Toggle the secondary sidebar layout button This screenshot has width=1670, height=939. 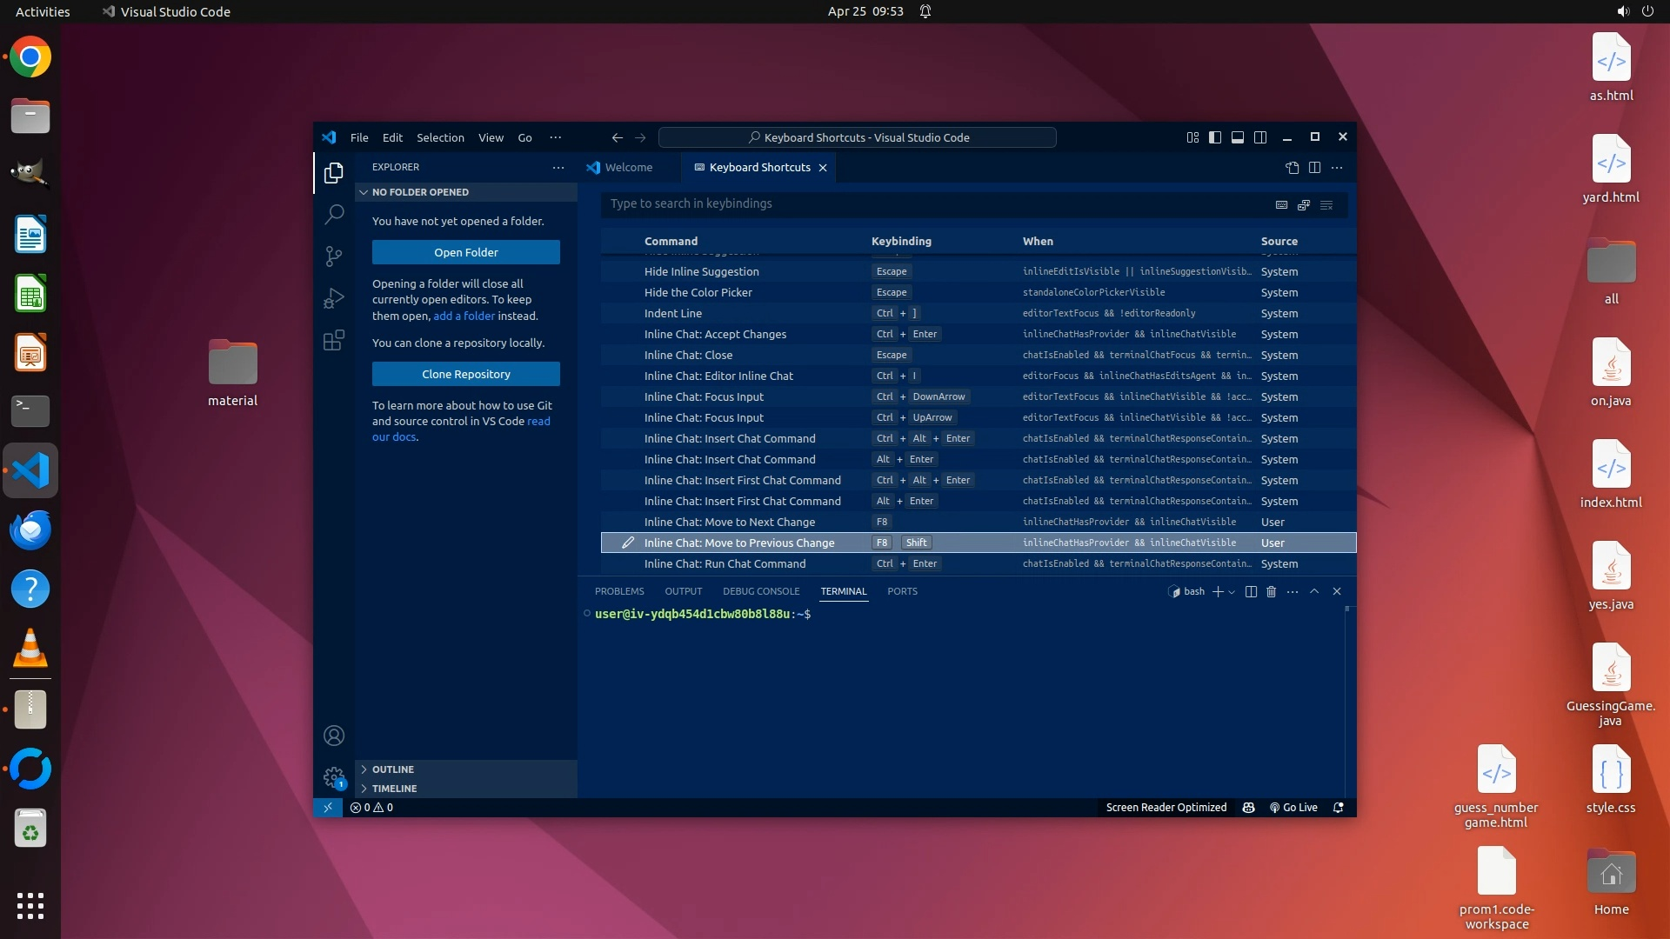click(1260, 137)
